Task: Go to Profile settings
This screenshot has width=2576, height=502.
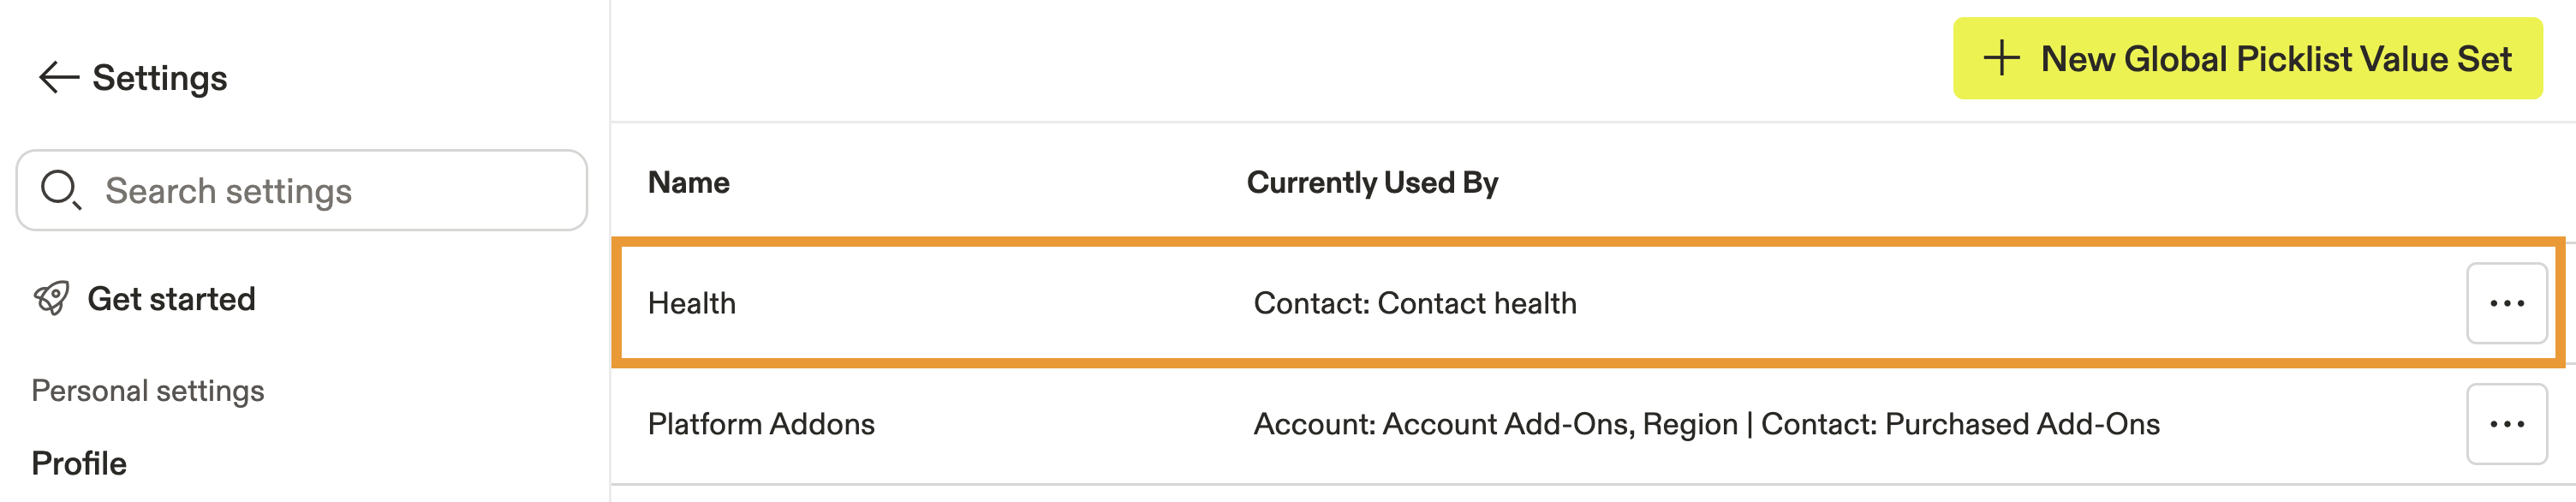Action: pyautogui.click(x=79, y=463)
